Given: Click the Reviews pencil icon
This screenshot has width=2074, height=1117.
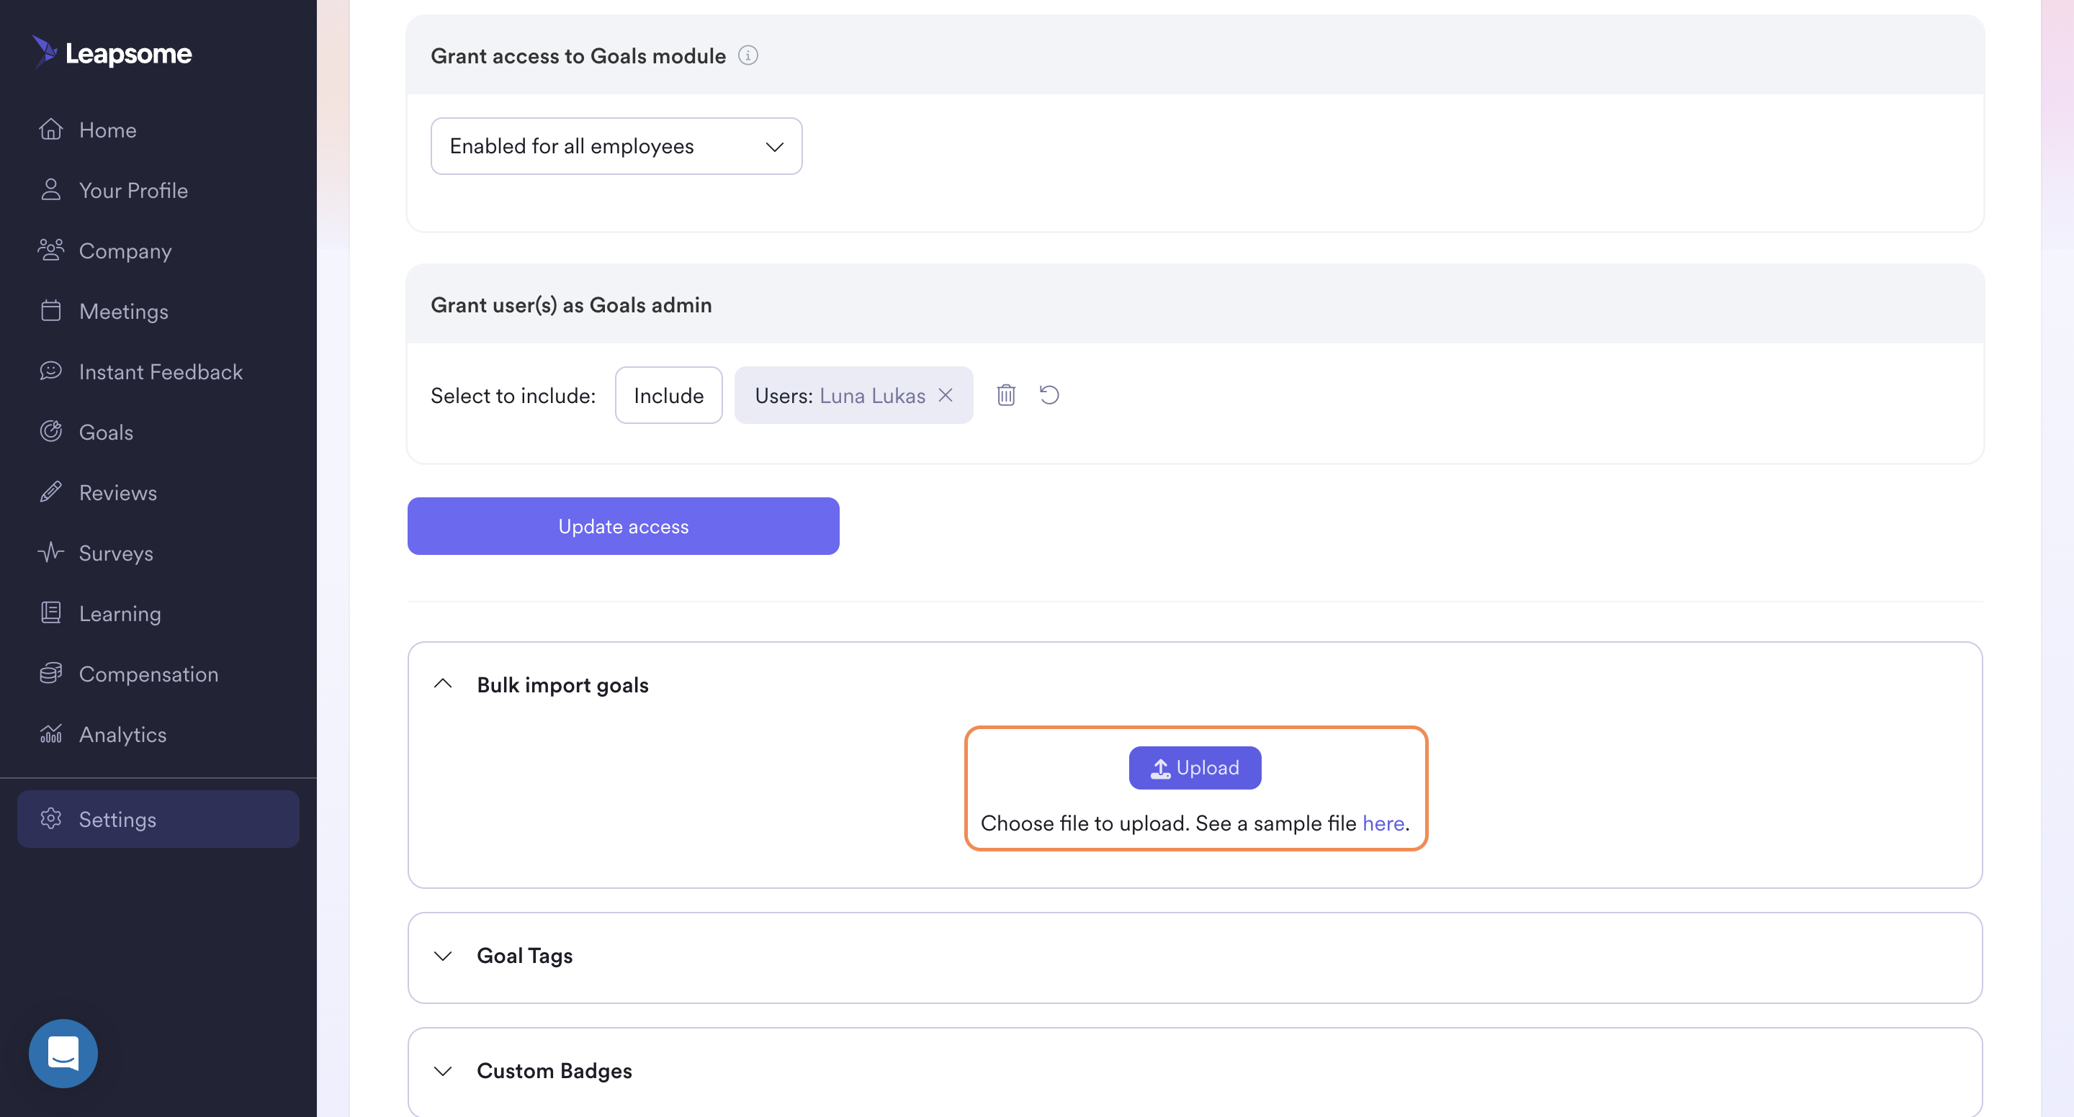Looking at the screenshot, I should [x=50, y=492].
